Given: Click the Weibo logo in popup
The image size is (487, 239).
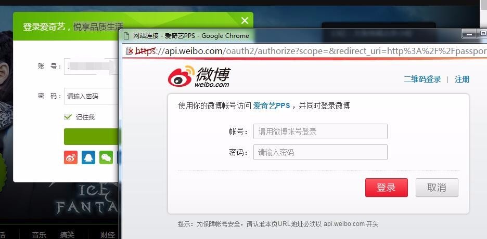Looking at the screenshot, I should pyautogui.click(x=199, y=76).
